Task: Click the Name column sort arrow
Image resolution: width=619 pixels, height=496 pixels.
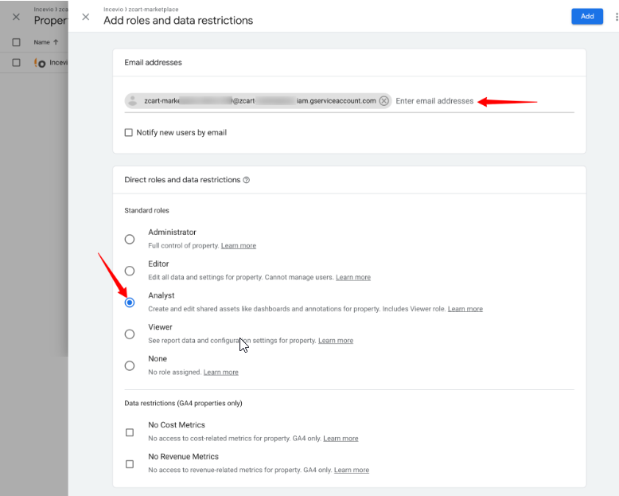Action: click(56, 42)
